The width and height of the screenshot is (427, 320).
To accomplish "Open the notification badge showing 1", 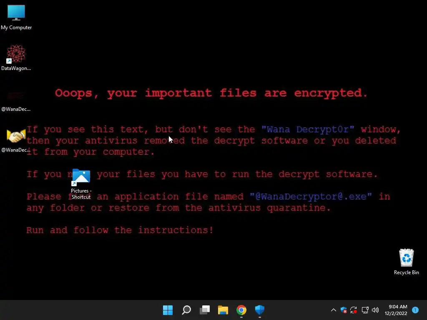I will pyautogui.click(x=415, y=310).
